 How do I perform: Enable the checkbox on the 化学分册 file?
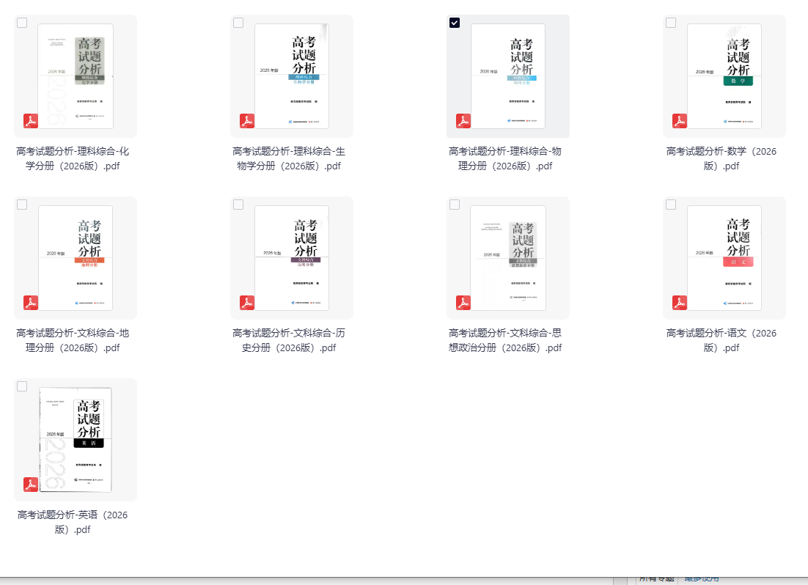[22, 23]
